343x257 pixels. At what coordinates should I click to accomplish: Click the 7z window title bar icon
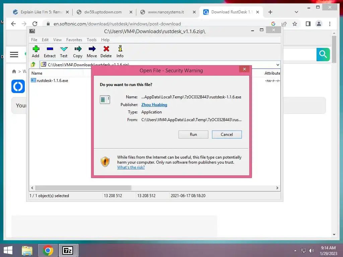[32, 31]
